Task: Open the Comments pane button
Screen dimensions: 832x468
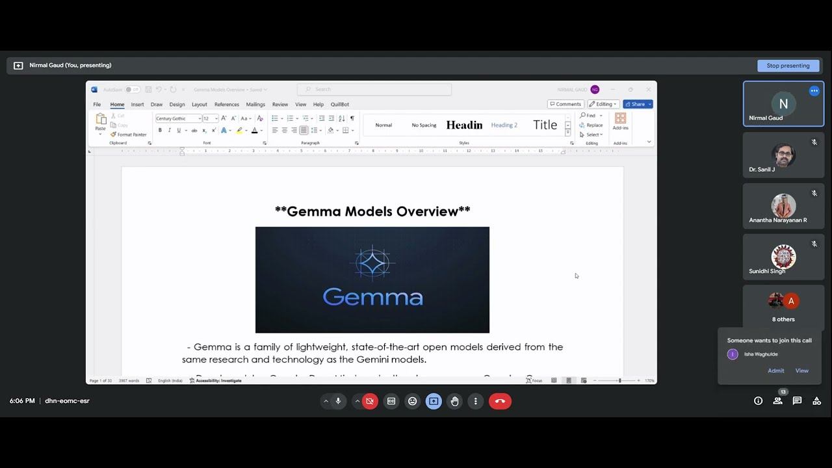Action: pos(565,104)
